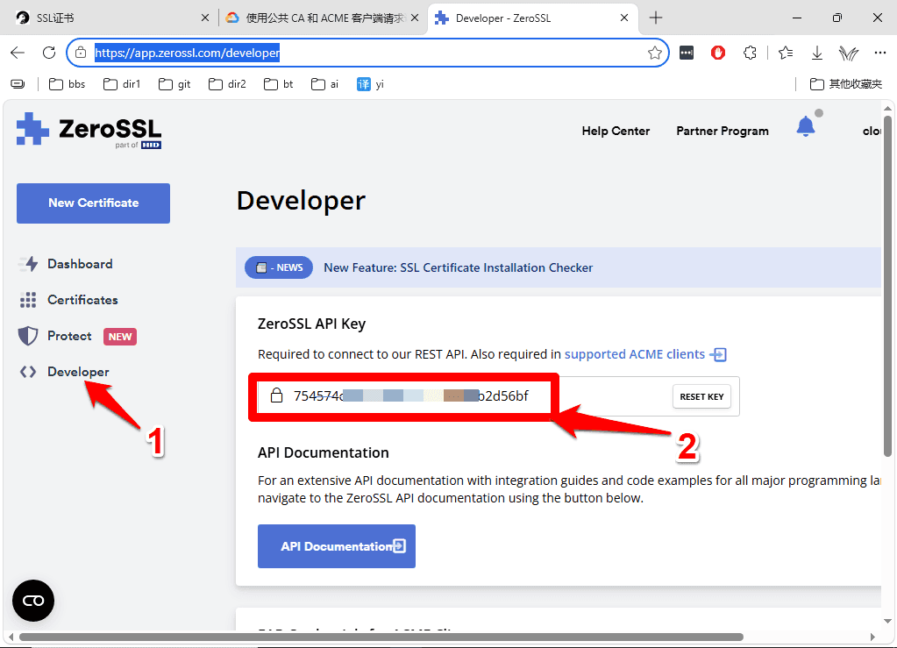Open the git bookmarks folder
Image resolution: width=897 pixels, height=648 pixels.
coord(174,85)
